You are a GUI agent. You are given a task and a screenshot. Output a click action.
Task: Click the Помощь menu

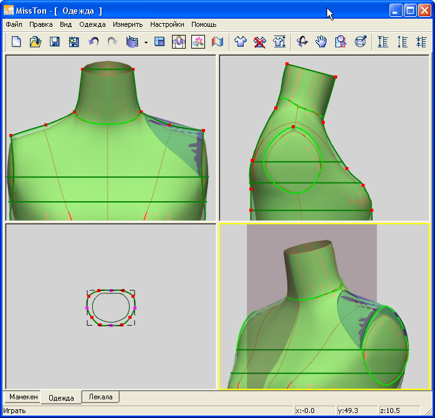tap(204, 24)
